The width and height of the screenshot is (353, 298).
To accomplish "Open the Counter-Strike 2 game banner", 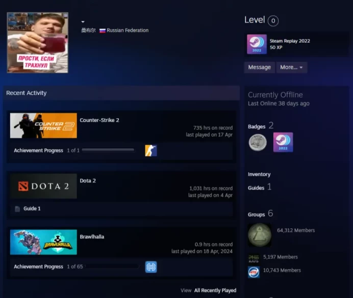I will coord(43,125).
